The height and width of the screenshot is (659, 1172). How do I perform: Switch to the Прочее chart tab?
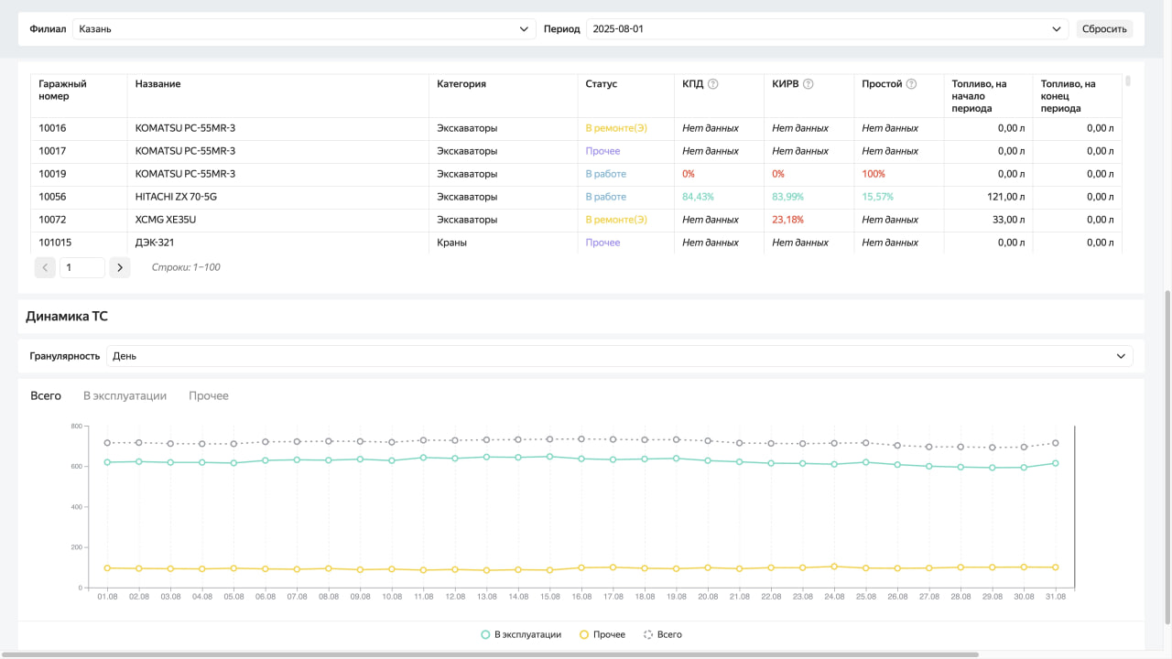209,396
